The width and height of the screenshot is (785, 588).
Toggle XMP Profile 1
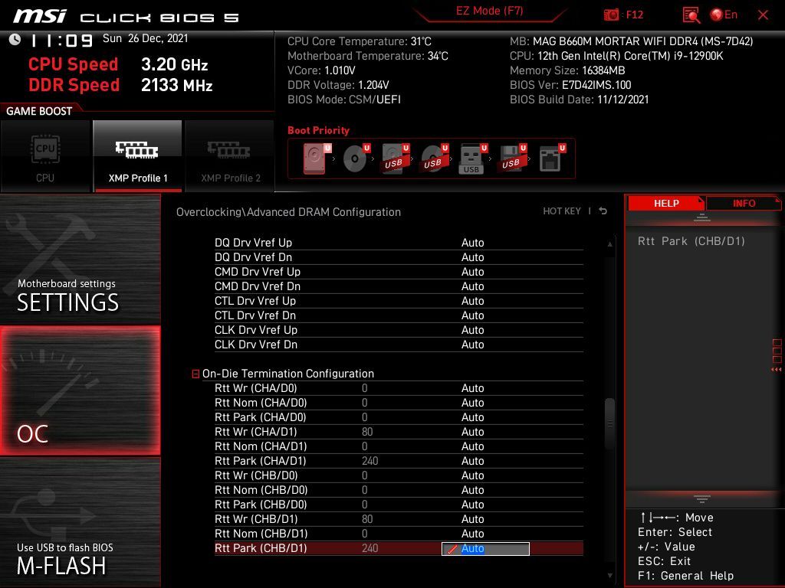tap(138, 156)
